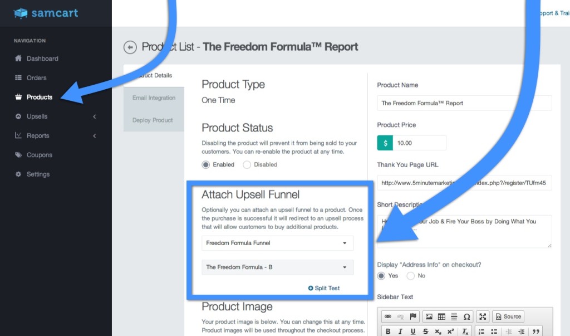Insert a horizontal line in the editor
The height and width of the screenshot is (336, 570).
[454, 316]
